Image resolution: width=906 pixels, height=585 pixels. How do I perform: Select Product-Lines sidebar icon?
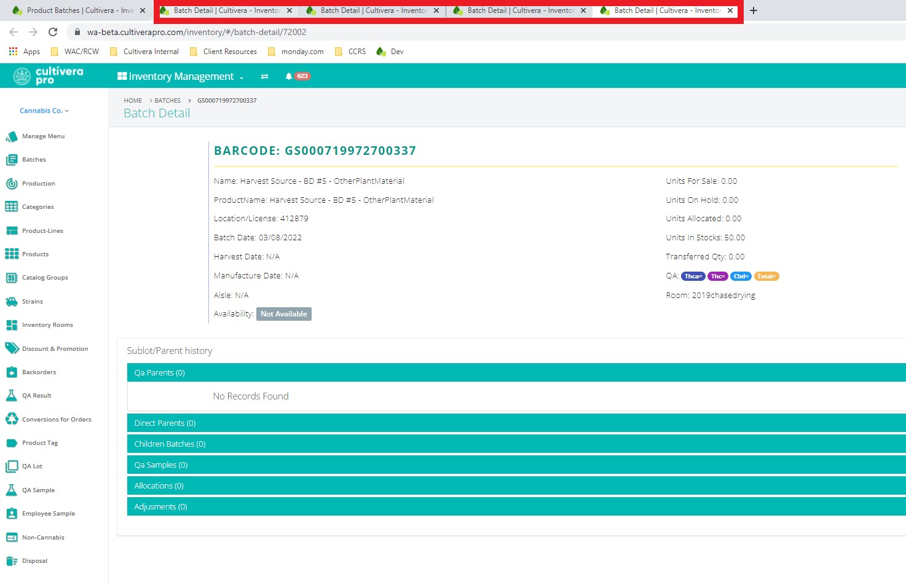click(12, 231)
